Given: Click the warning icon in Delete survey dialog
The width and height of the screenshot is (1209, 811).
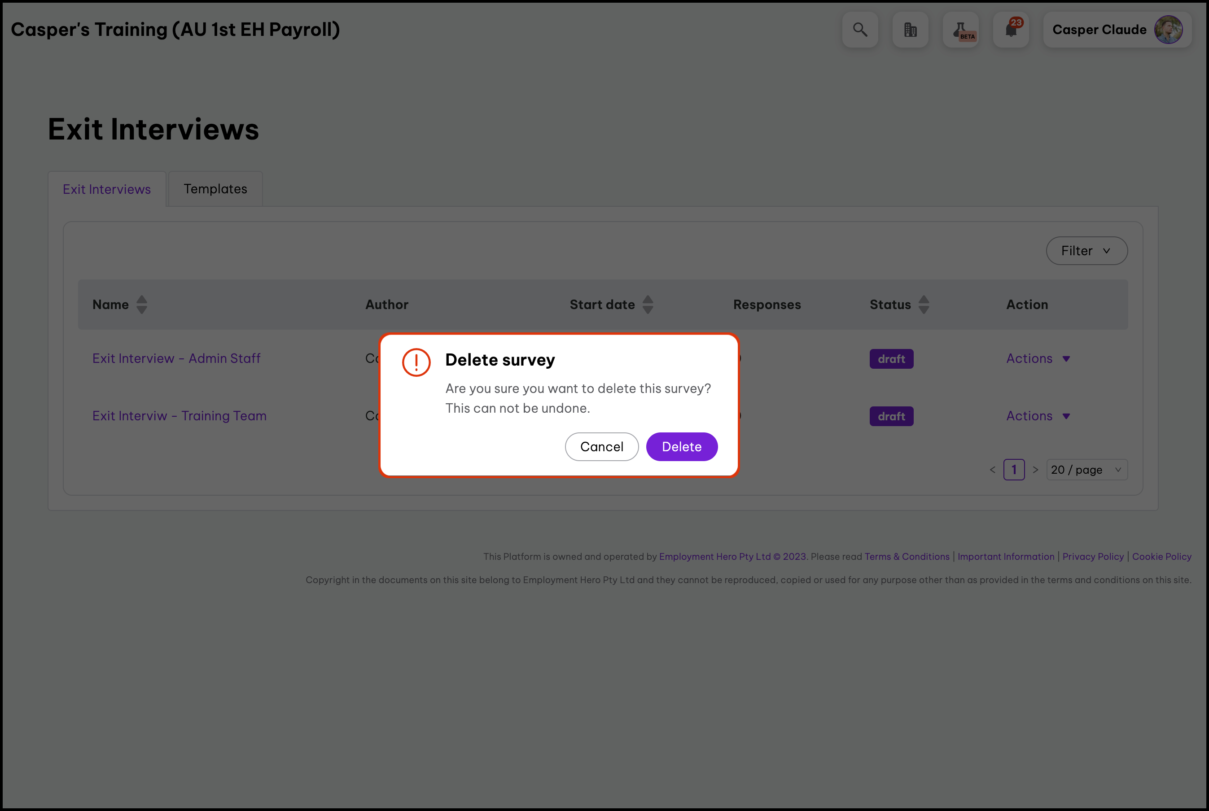Looking at the screenshot, I should click(416, 362).
